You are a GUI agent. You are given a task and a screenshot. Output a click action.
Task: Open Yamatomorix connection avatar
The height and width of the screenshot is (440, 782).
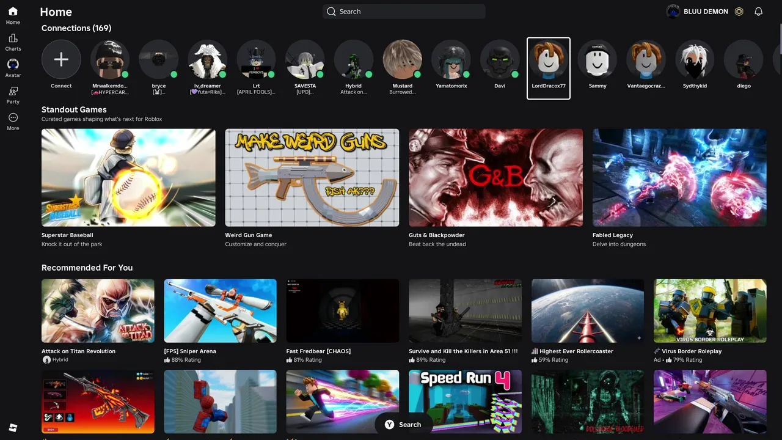[x=451, y=59]
